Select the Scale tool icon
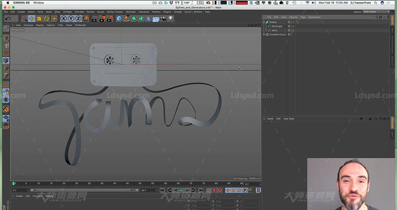The image size is (397, 210). point(39,18)
